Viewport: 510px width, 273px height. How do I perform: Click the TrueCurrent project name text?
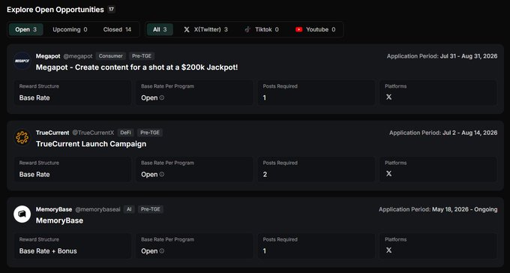click(52, 133)
